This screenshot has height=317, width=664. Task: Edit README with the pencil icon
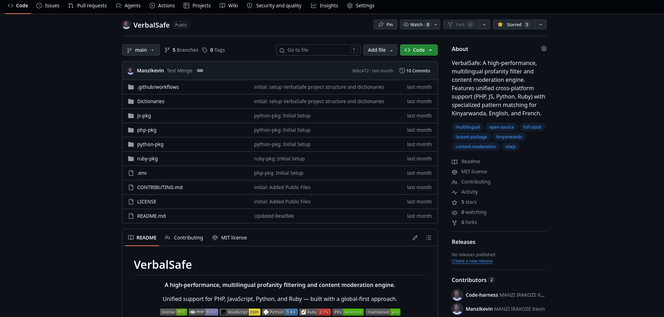tap(415, 238)
